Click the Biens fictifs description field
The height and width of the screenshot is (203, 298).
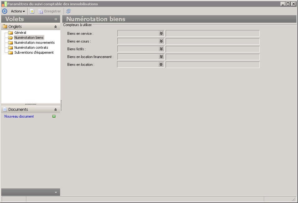coord(212,49)
